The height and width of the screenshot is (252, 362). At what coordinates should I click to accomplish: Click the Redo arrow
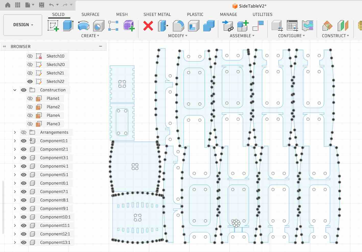(x=65, y=5)
